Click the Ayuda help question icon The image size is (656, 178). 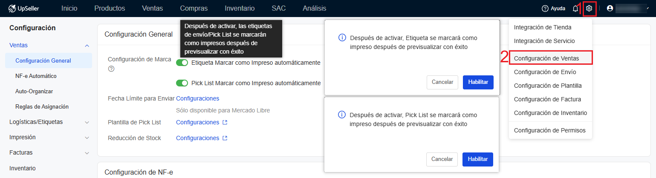545,8
